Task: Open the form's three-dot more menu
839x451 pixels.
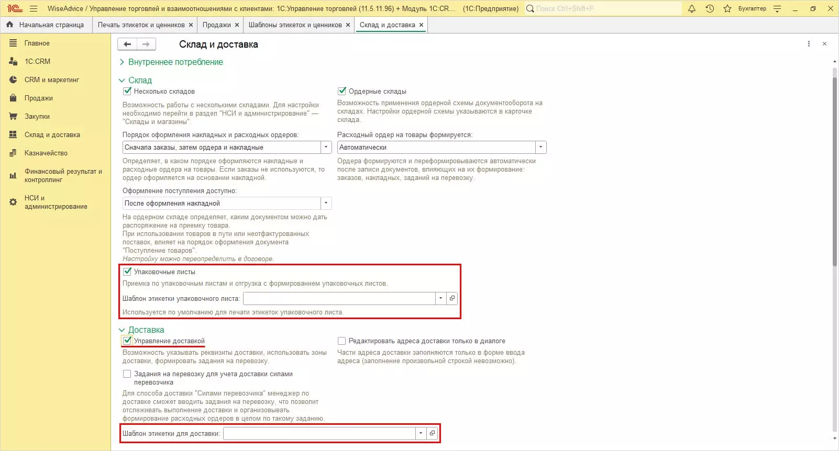Action: 809,44
